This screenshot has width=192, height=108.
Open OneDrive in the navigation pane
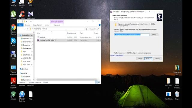(25, 69)
